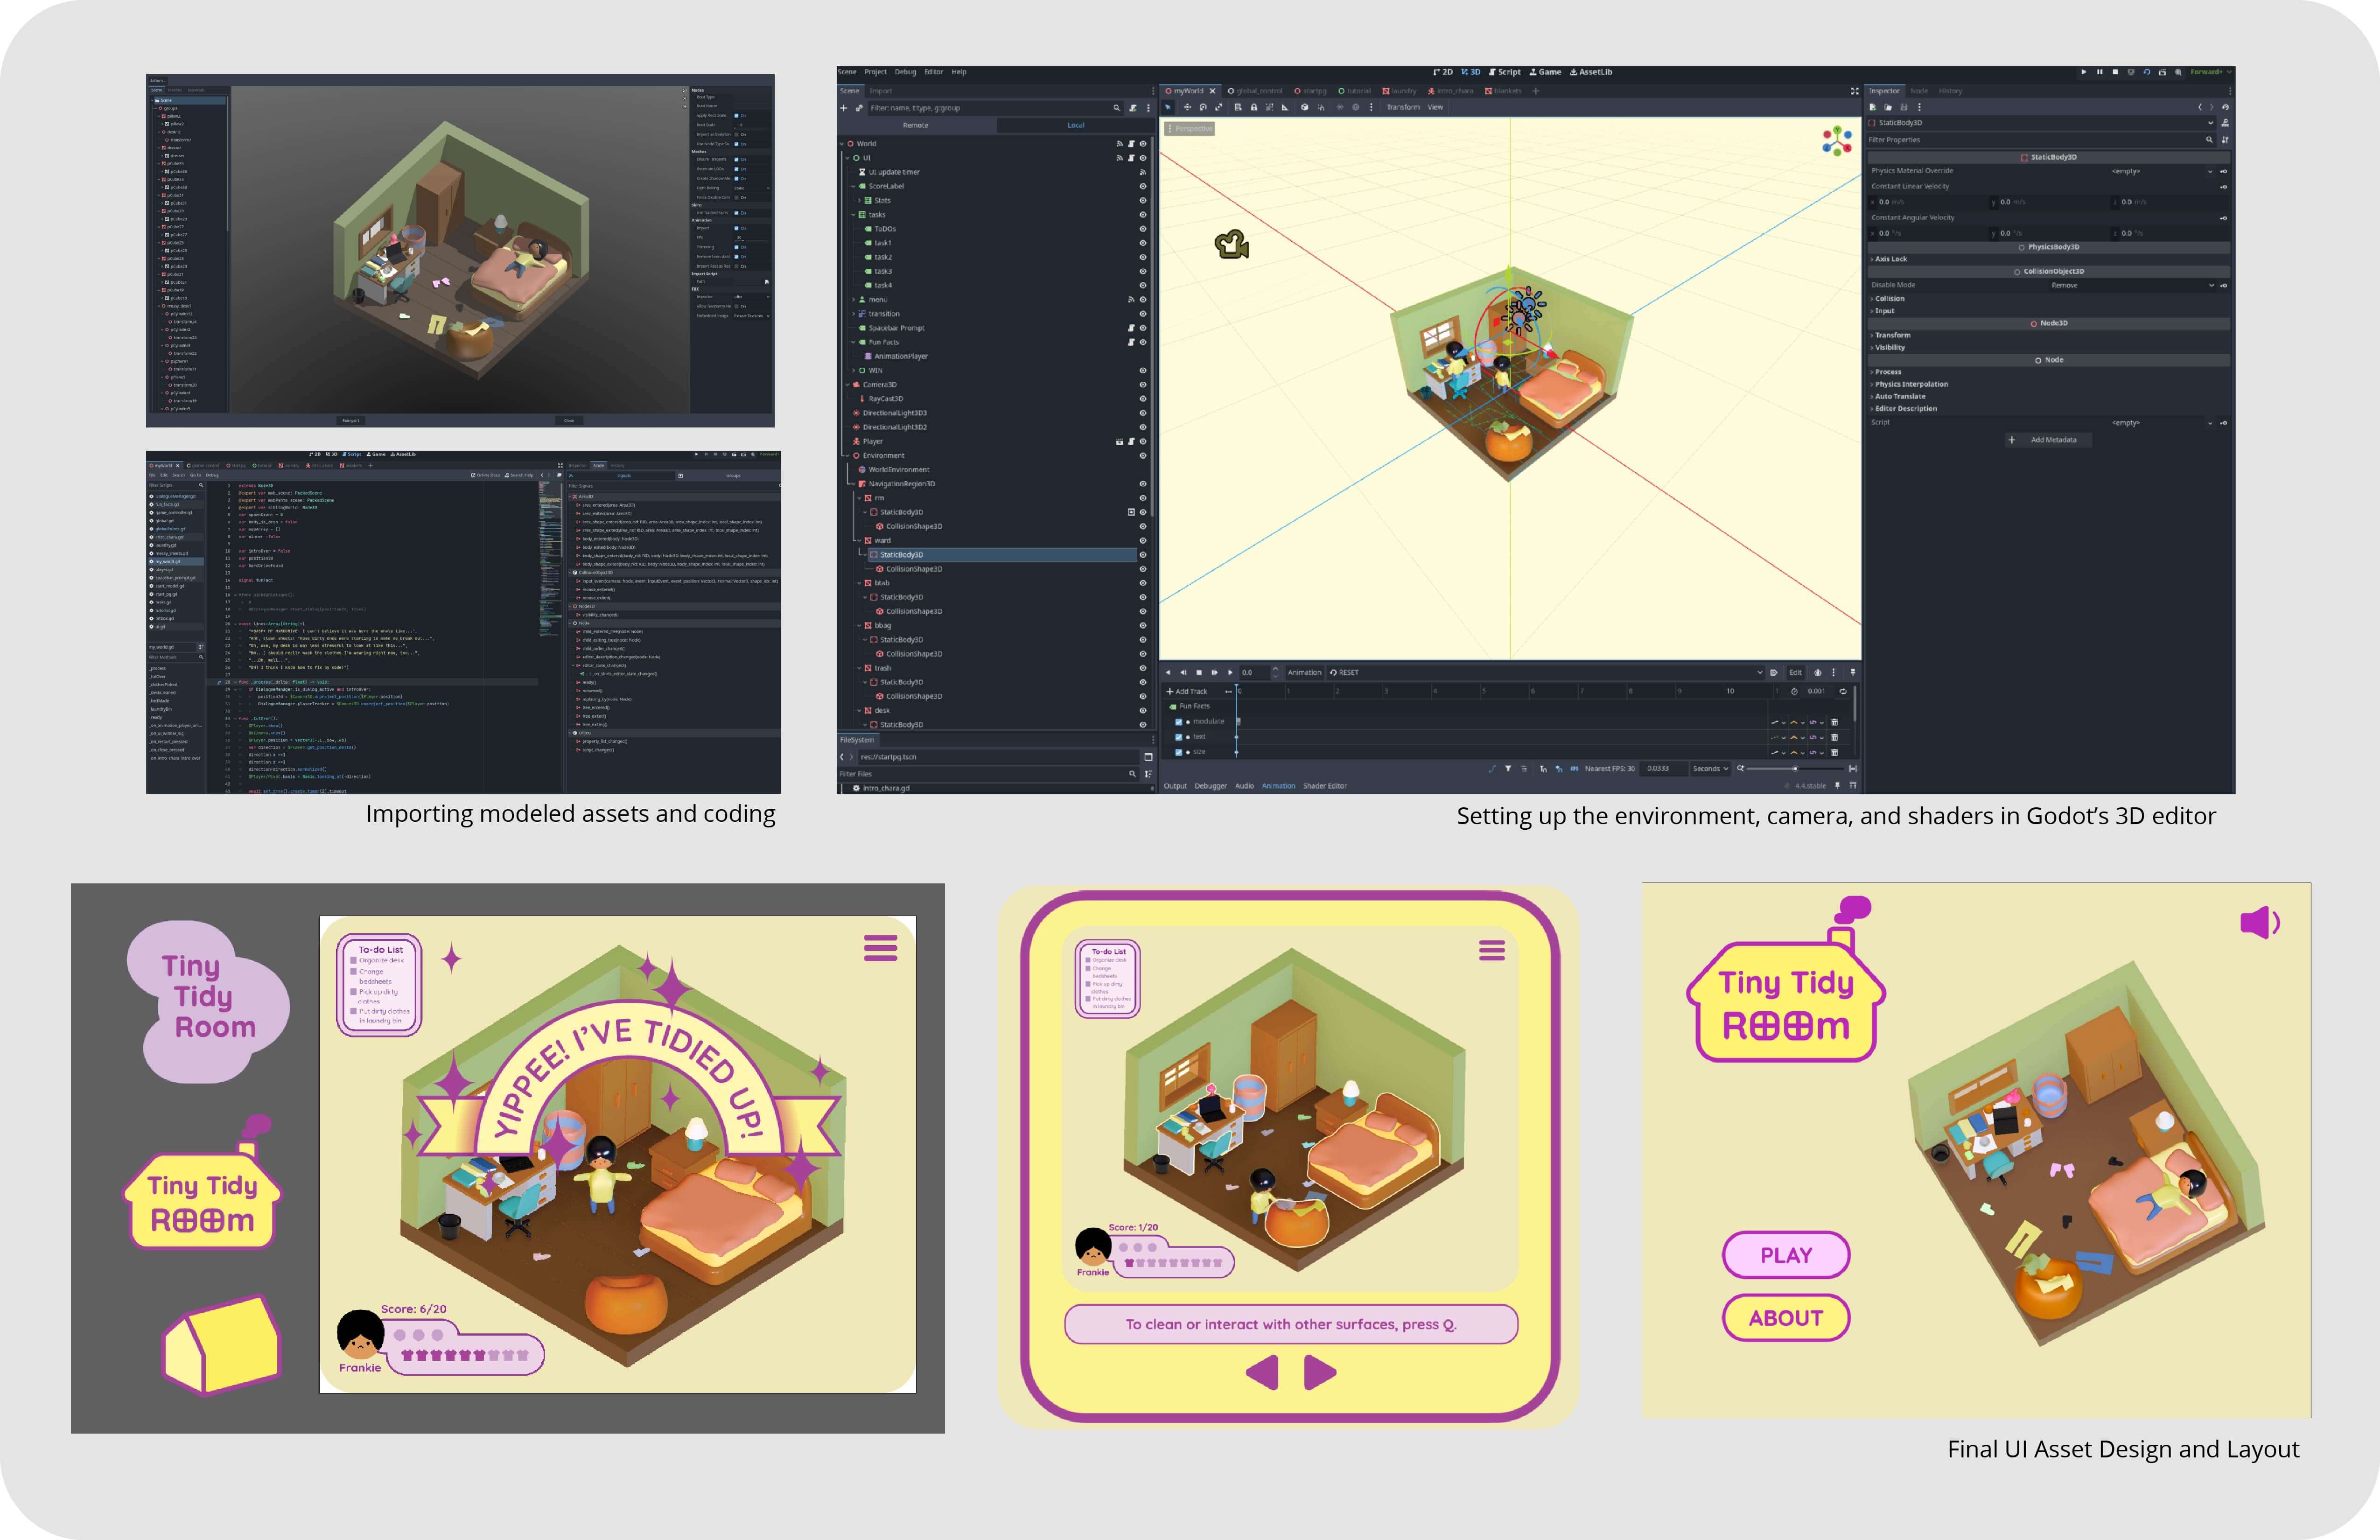Open the hamburger menu in game screen
This screenshot has width=2380, height=1540.
click(x=880, y=948)
